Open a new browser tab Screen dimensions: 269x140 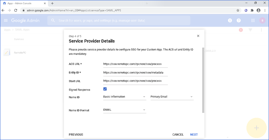[52, 3]
